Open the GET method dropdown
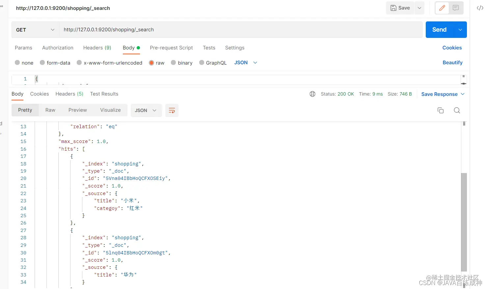Image resolution: width=487 pixels, height=289 pixels. (x=35, y=30)
